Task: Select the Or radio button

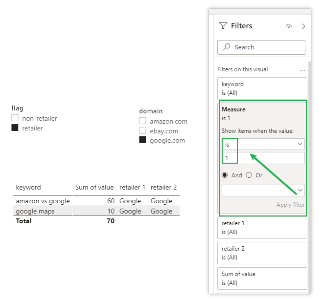Action: tap(249, 175)
